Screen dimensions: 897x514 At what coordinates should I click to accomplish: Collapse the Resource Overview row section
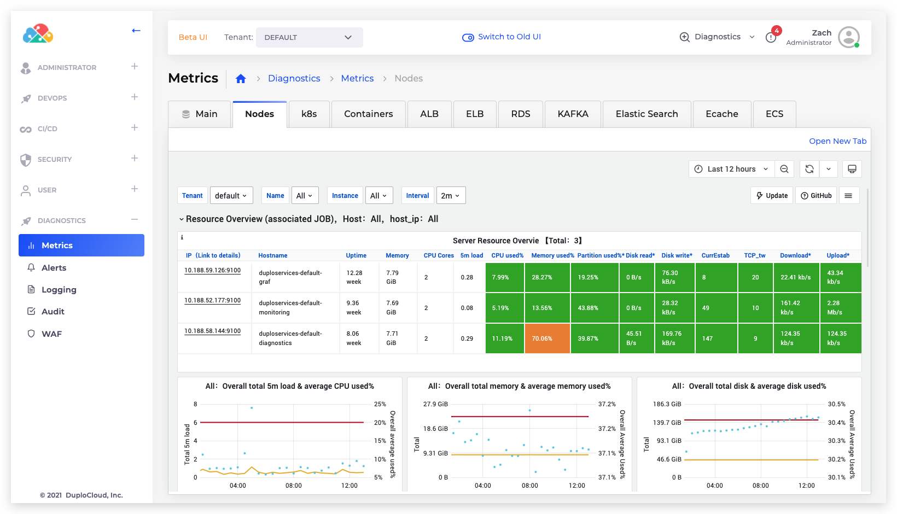tap(182, 219)
